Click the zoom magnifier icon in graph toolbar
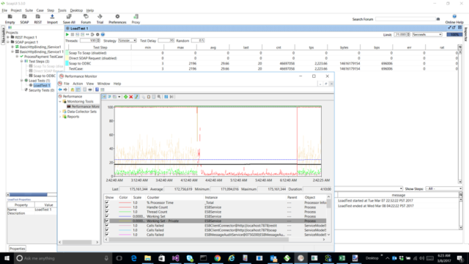Screen dimensions: 469x264 click(159, 97)
